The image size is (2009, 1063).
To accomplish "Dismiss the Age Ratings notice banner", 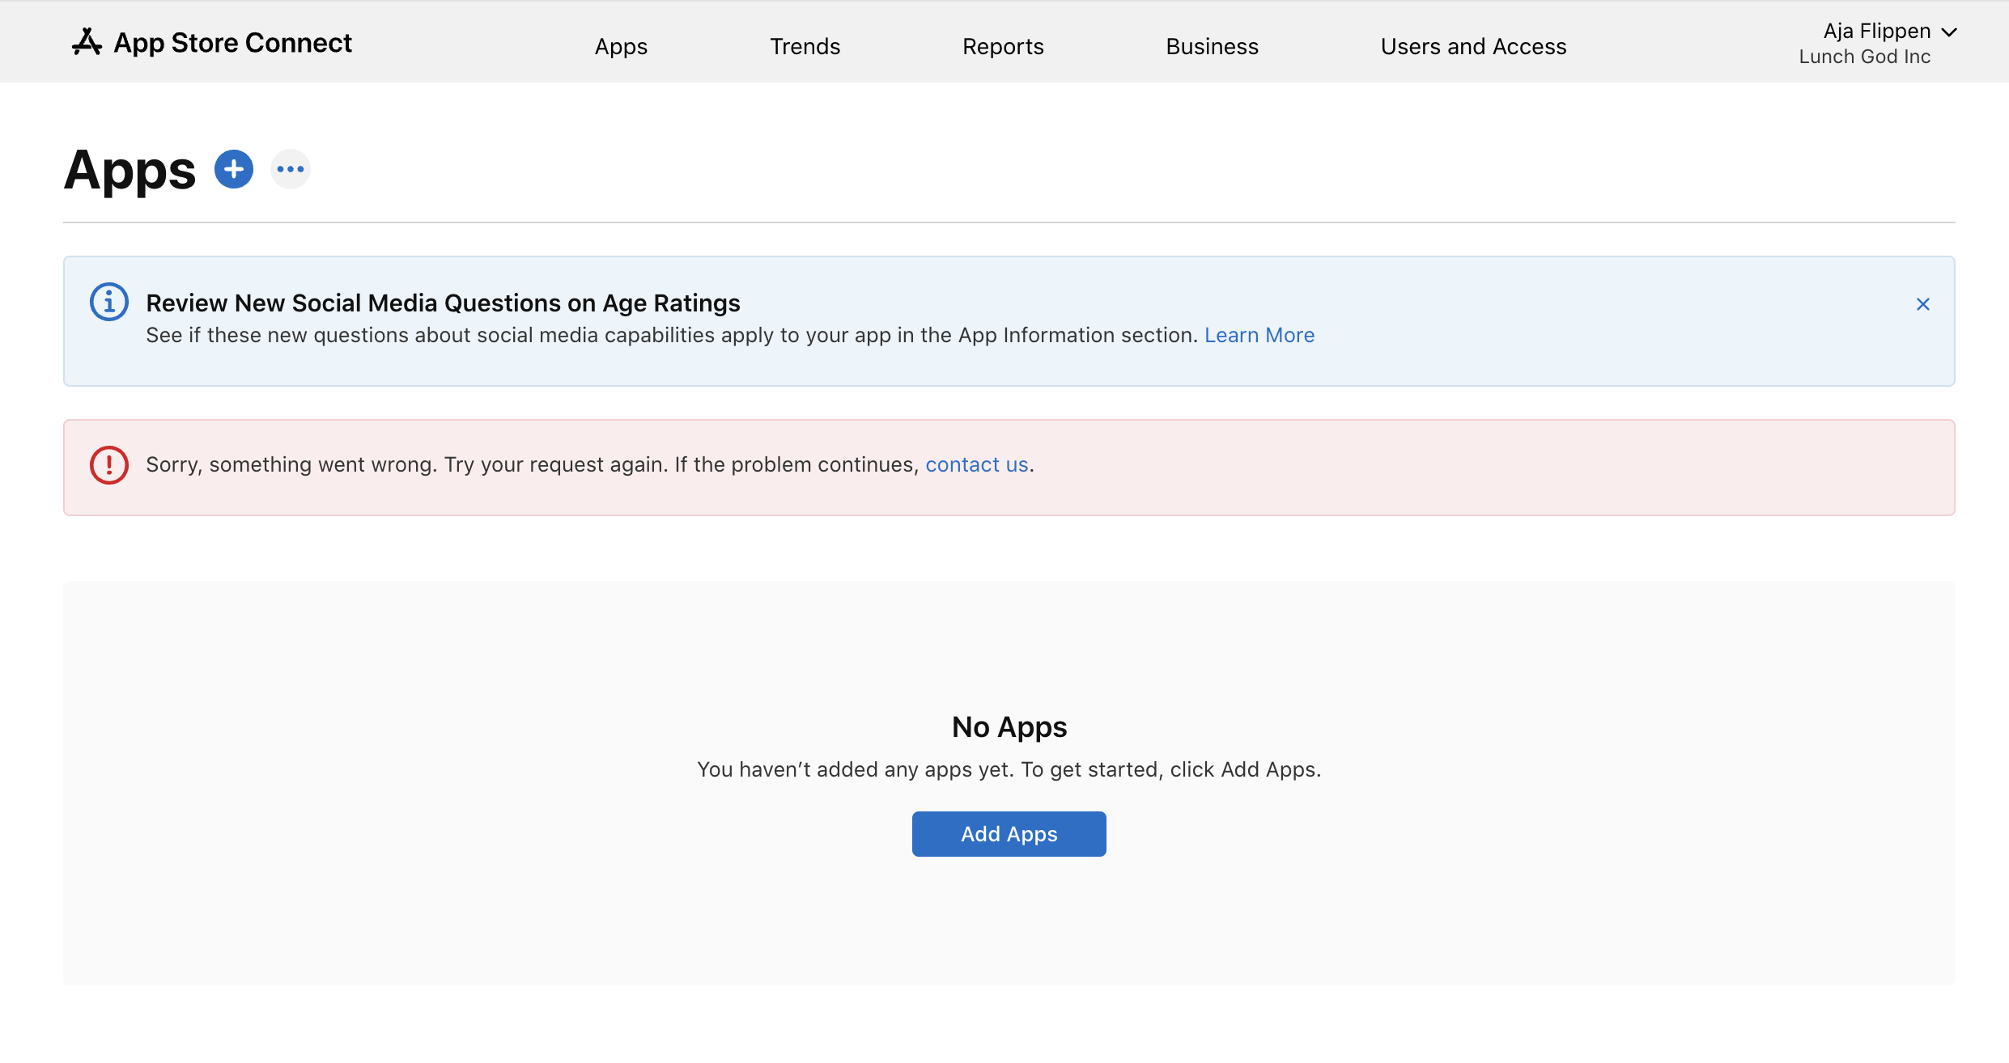I will pyautogui.click(x=1923, y=304).
